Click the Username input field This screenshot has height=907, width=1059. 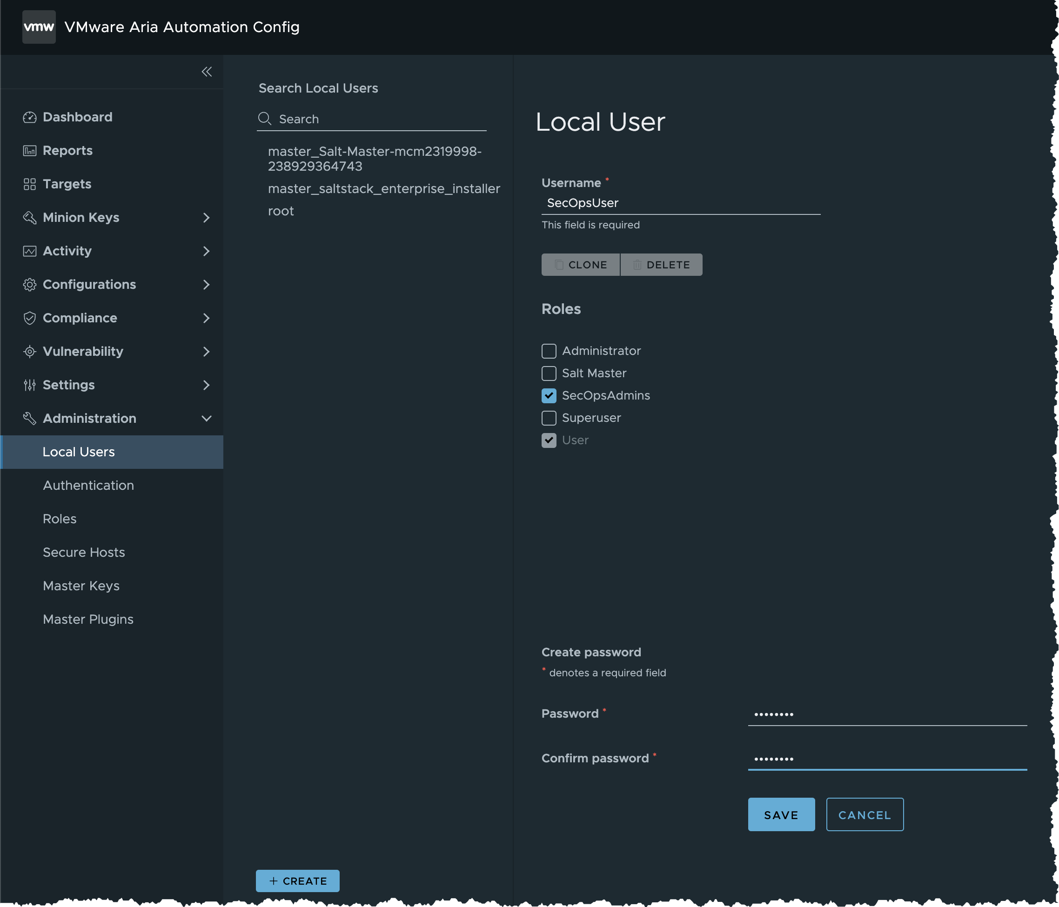681,203
